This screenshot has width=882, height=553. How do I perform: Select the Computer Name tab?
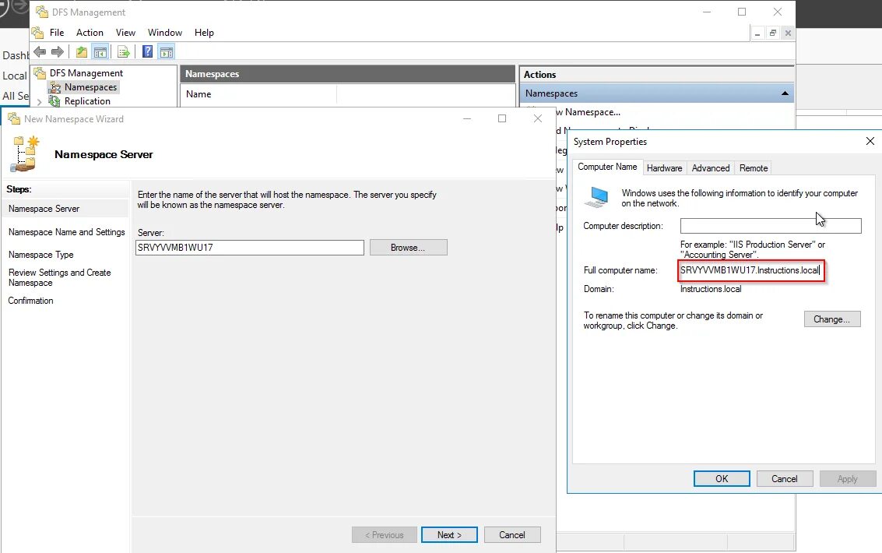click(x=607, y=167)
